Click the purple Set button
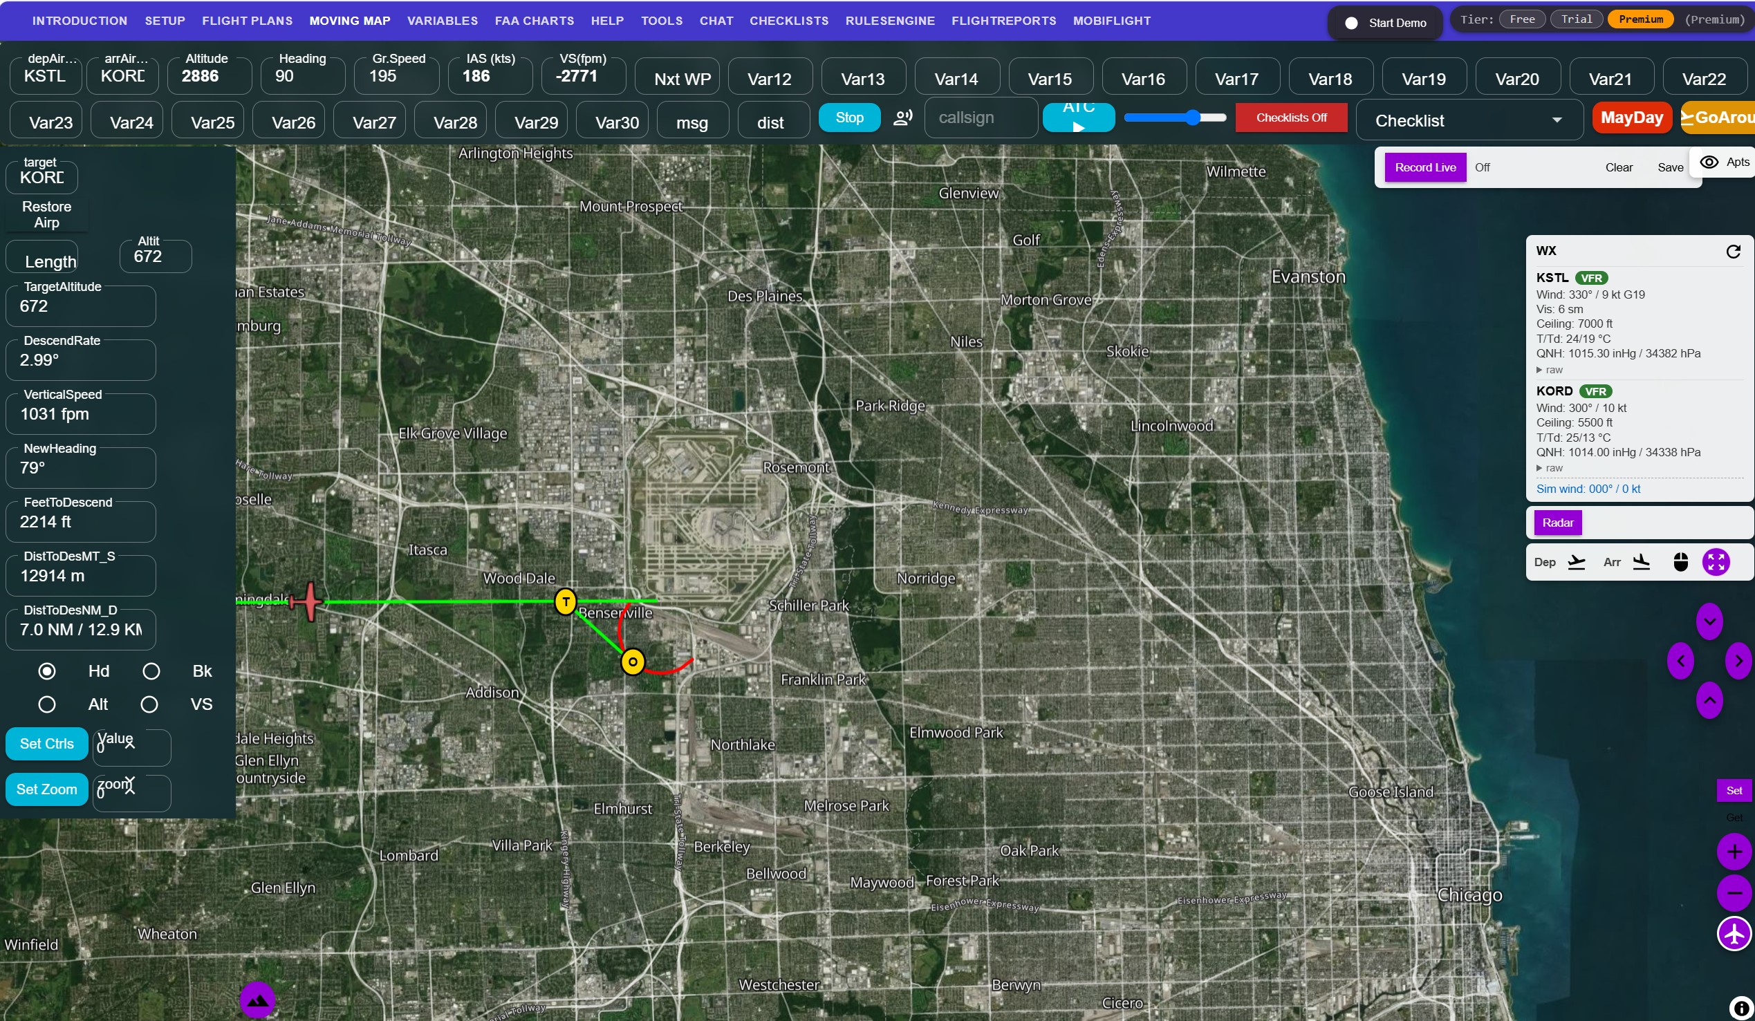The height and width of the screenshot is (1021, 1755). pyautogui.click(x=1734, y=791)
